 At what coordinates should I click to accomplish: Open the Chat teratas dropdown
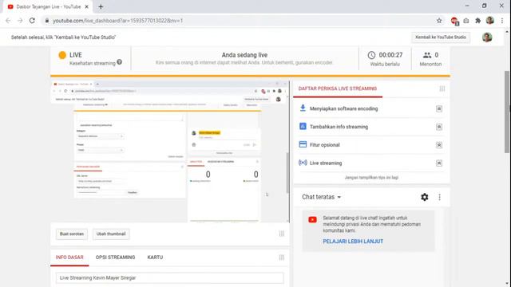pos(321,197)
